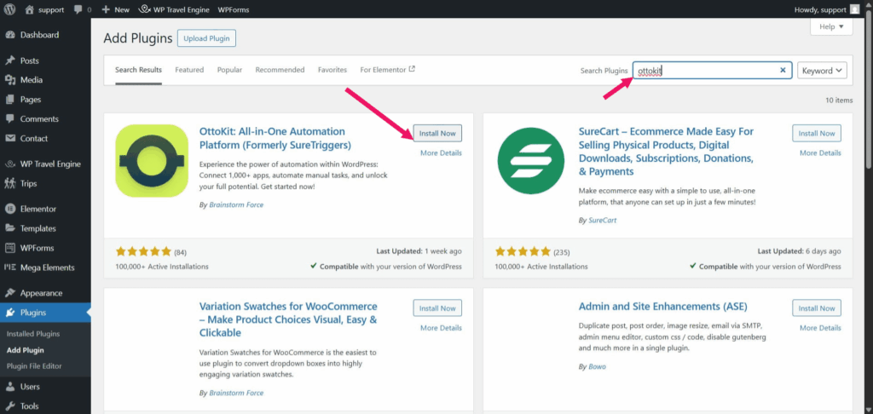
Task: View More Details for Variation Swatches
Action: click(441, 328)
